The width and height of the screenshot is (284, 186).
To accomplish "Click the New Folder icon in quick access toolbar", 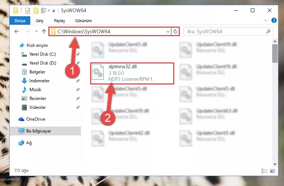I will (x=36, y=10).
